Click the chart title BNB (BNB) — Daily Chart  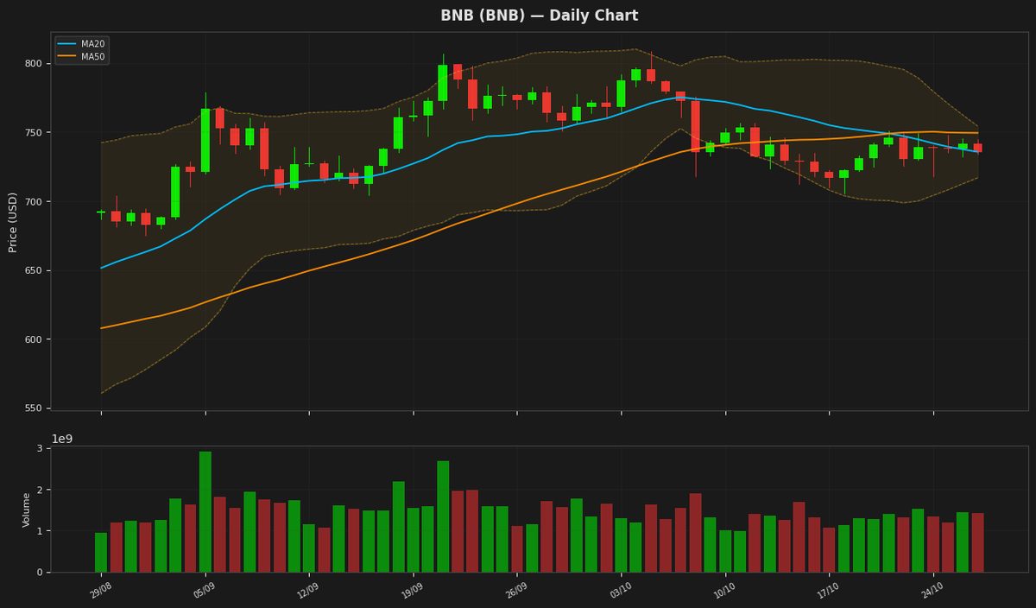pos(540,16)
